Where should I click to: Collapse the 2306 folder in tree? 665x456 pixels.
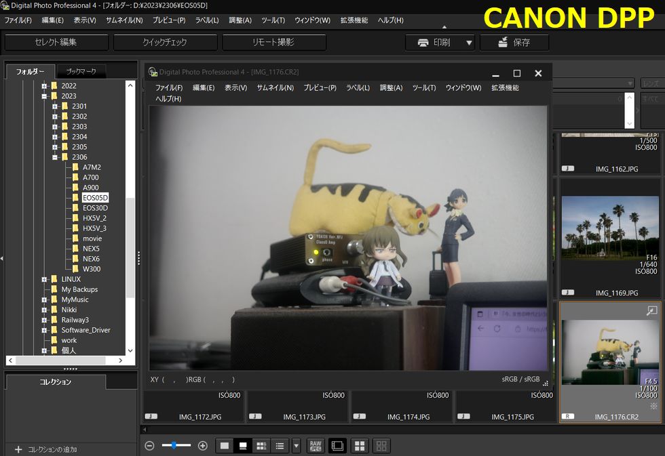point(55,157)
